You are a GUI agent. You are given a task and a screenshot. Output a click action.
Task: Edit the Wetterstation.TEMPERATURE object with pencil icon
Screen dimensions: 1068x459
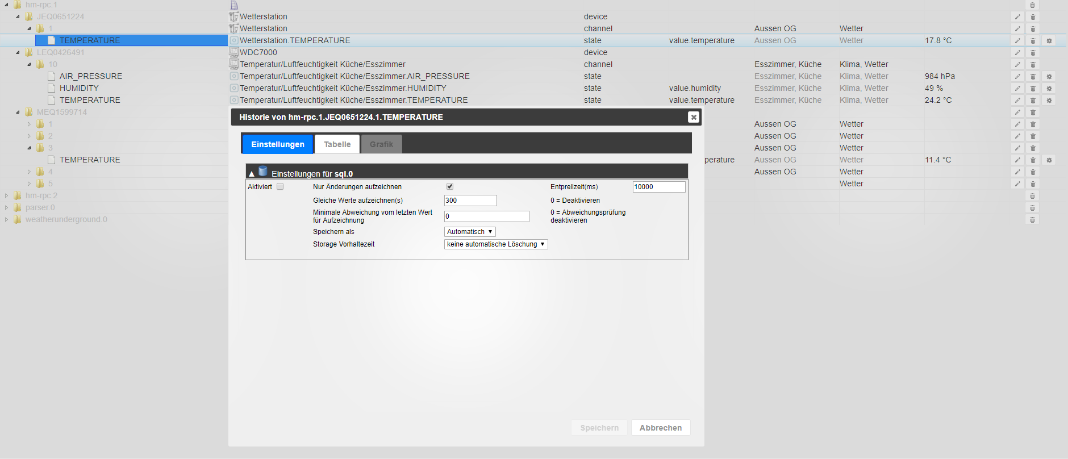coord(1017,41)
